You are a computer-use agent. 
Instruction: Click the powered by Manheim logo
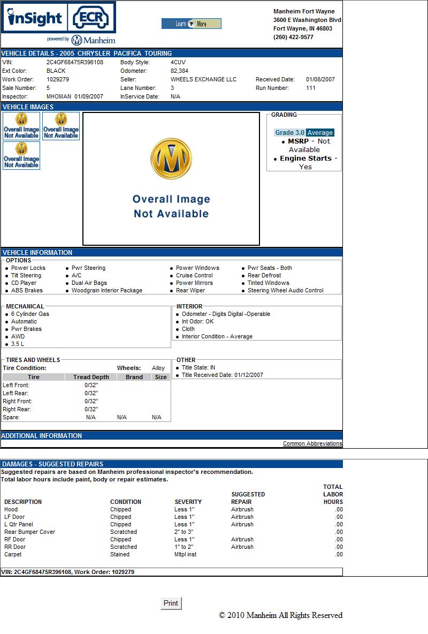[81, 40]
